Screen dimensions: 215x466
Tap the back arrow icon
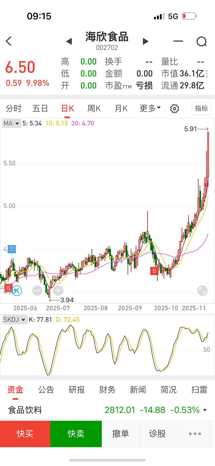(x=9, y=41)
